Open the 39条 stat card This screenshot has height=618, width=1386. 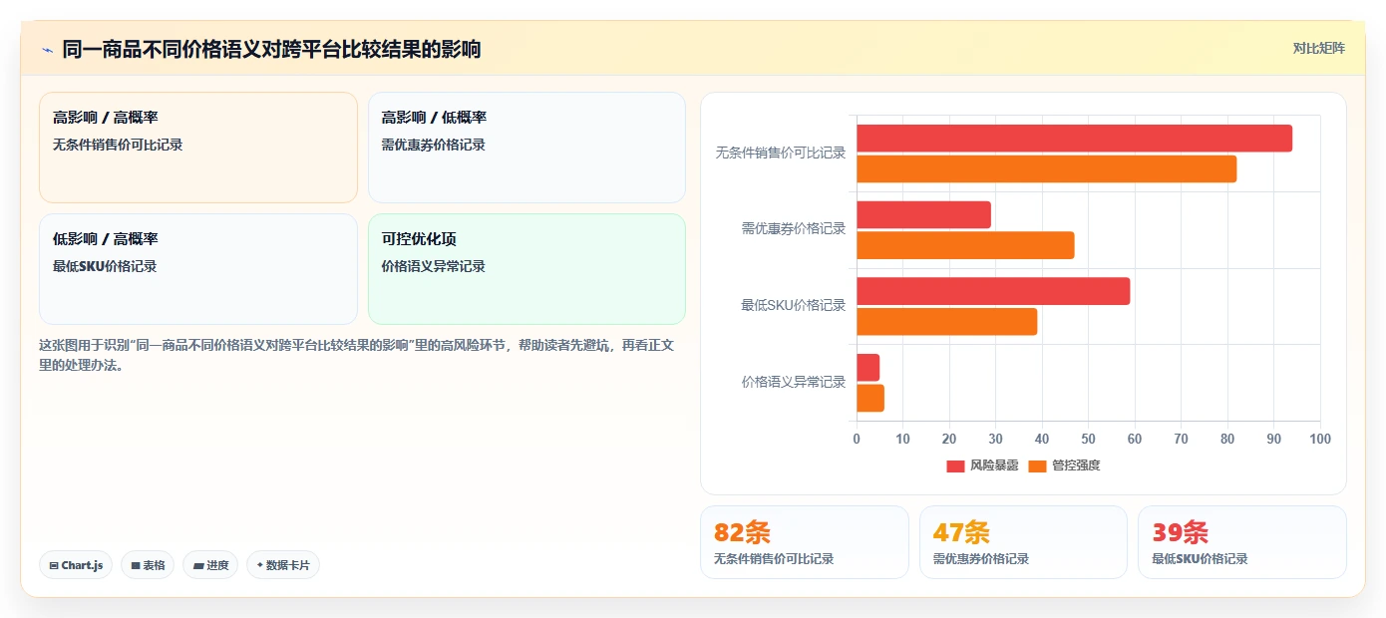point(1242,542)
